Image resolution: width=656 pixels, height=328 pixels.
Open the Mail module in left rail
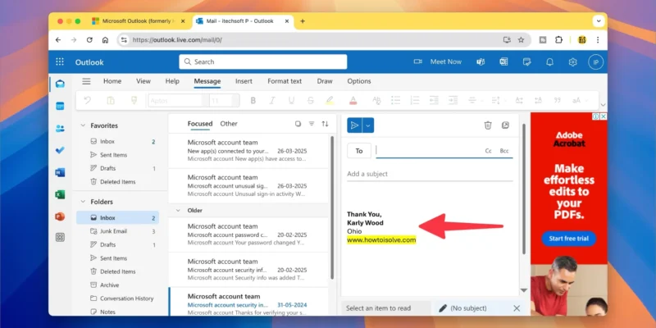[x=60, y=84]
